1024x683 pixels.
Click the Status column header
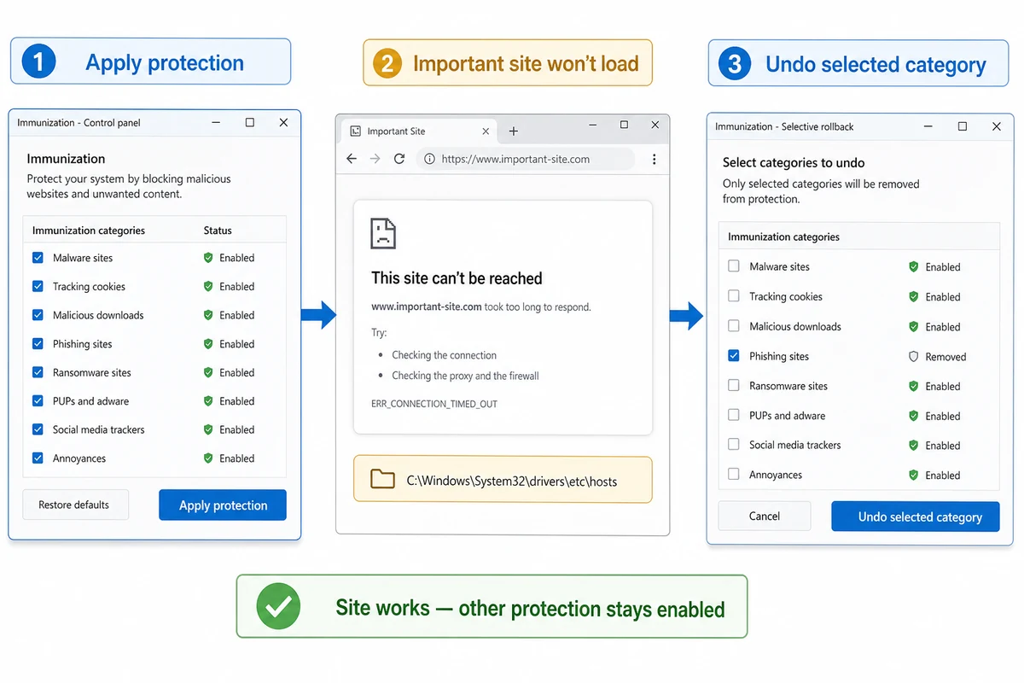(x=218, y=231)
